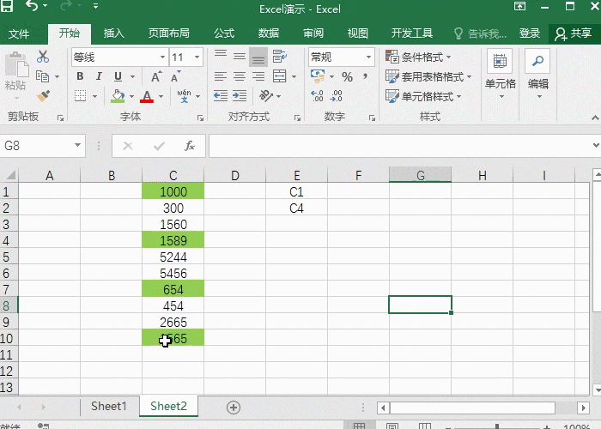601x429 pixels.
Task: Open the 文件 File menu
Action: tap(19, 33)
